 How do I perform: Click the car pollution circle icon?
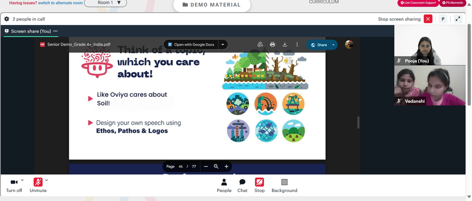tap(238, 104)
